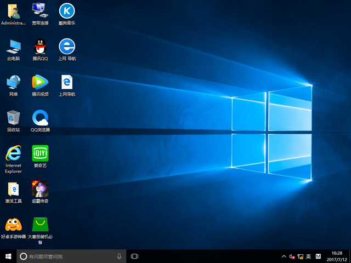Click the 腾讯视频 desktop shortcut

pos(39,82)
